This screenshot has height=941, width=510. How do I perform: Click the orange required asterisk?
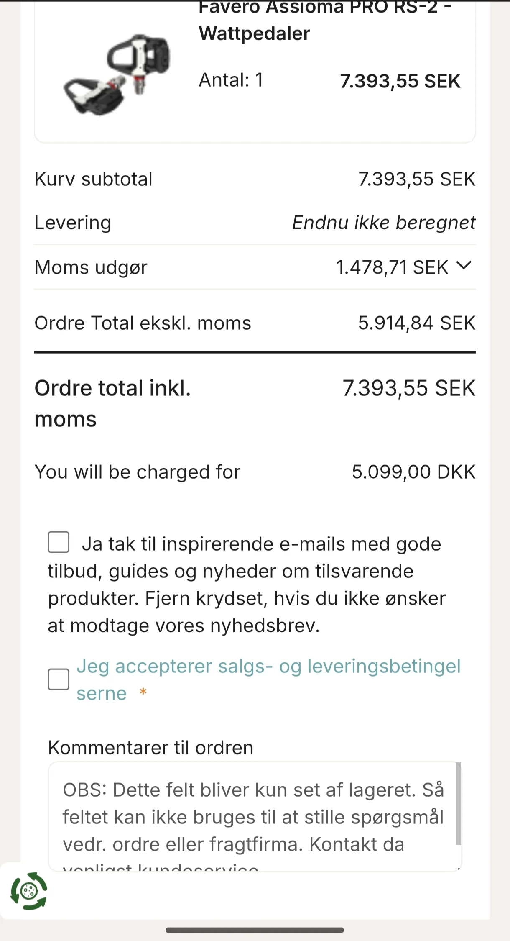pos(143,692)
